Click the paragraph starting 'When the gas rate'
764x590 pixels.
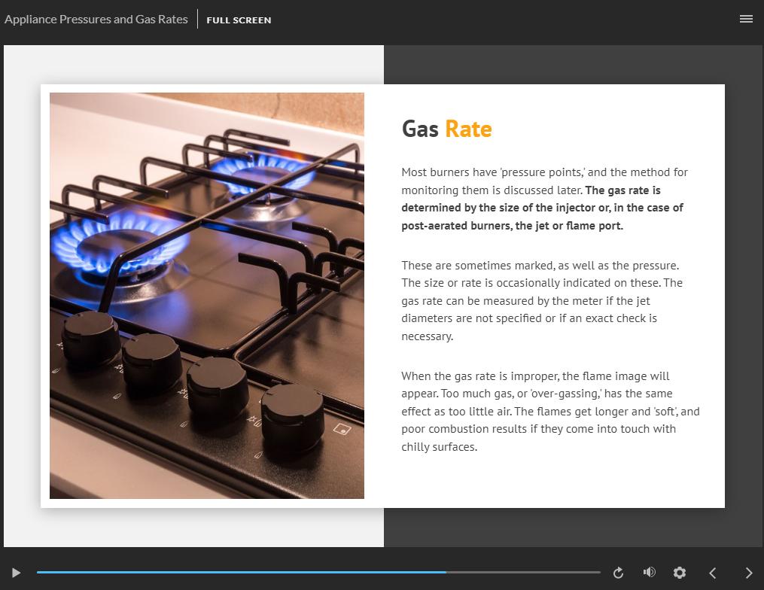coord(549,411)
